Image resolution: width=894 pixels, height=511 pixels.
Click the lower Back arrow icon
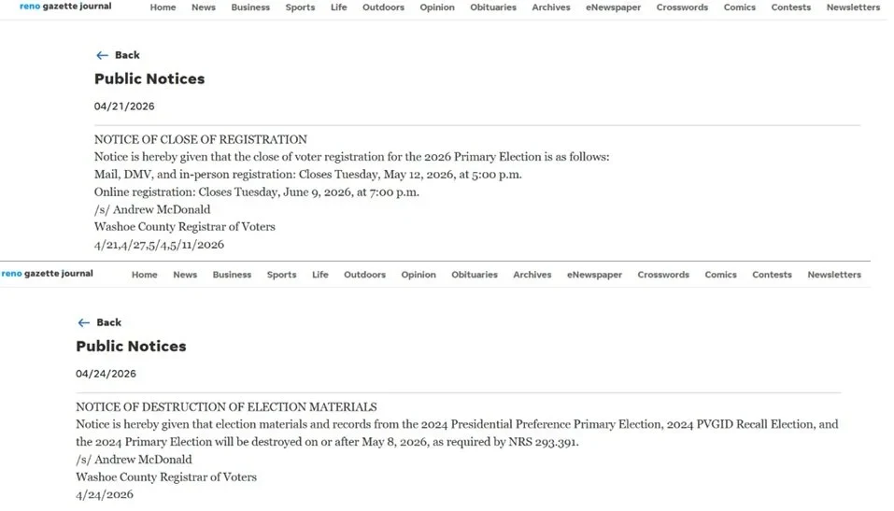[x=84, y=323]
